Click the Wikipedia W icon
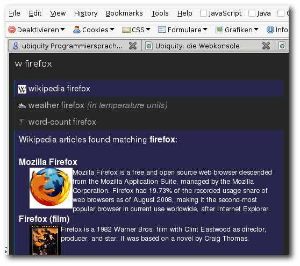300x266 pixels. [x=22, y=89]
